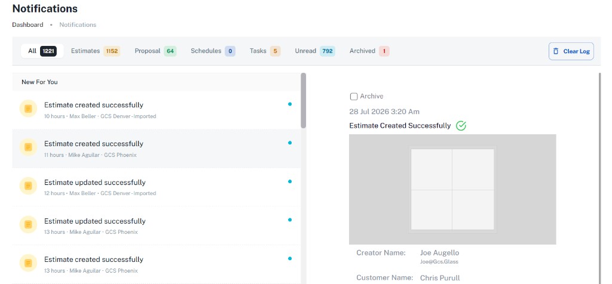The image size is (612, 284).
Task: Click the 792 Unread badge
Action: coord(328,51)
